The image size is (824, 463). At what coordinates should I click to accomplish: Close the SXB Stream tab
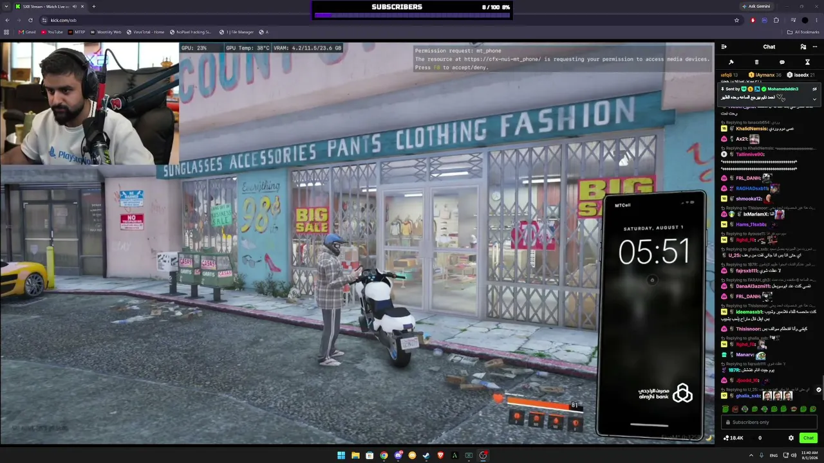pos(82,6)
